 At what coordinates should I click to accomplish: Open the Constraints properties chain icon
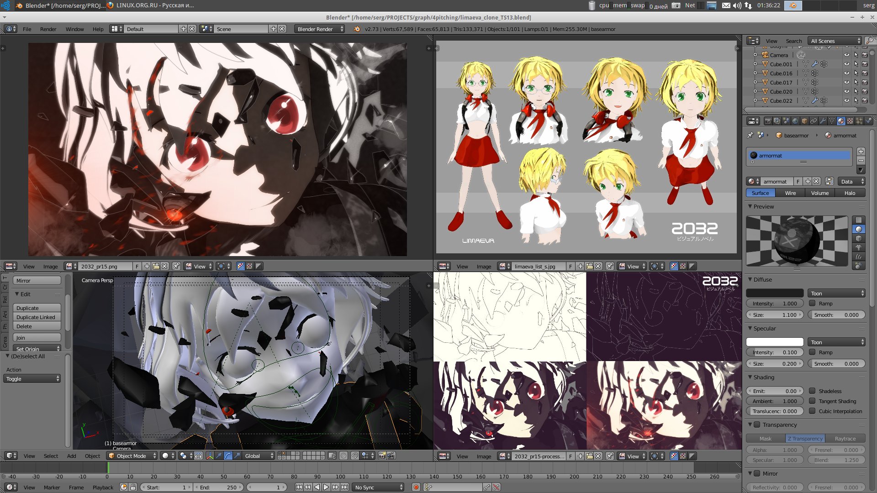point(814,121)
